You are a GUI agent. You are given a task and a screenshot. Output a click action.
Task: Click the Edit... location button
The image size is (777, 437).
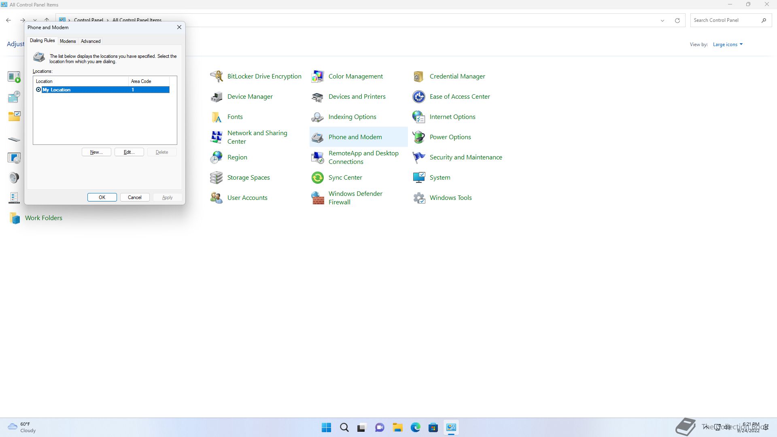(129, 152)
